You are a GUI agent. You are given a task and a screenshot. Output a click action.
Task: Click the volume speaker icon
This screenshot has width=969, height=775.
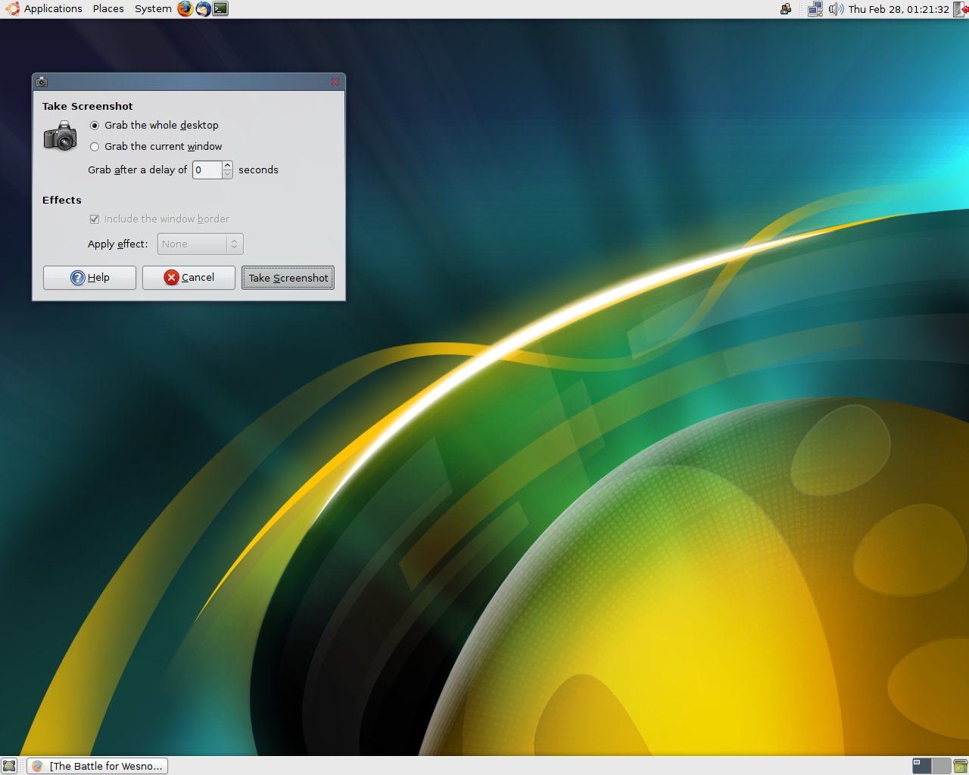click(836, 9)
